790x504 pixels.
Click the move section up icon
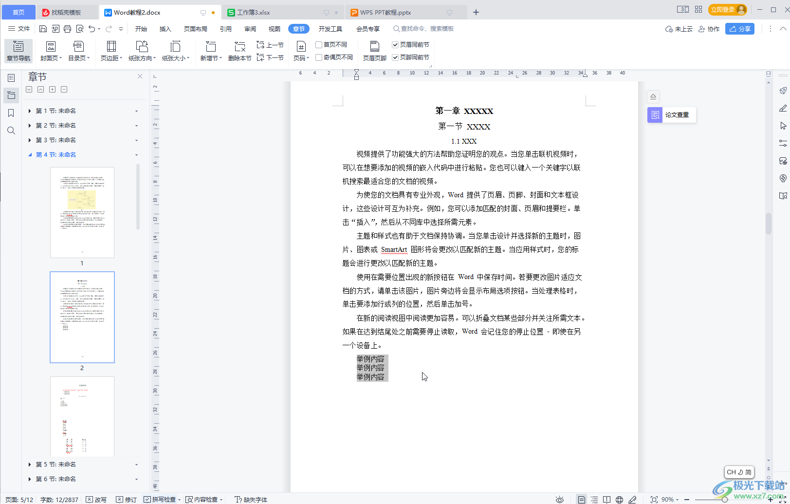click(x=41, y=90)
